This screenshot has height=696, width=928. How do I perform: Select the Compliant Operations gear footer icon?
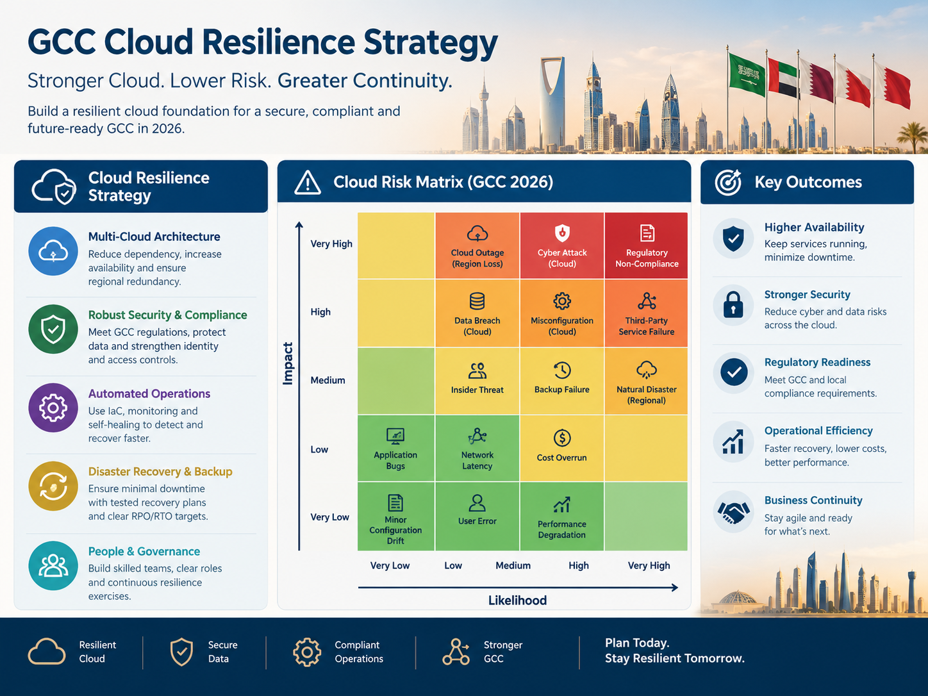click(307, 652)
